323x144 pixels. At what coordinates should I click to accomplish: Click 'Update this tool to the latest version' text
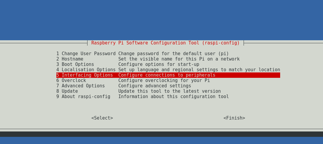pyautogui.click(x=169, y=91)
